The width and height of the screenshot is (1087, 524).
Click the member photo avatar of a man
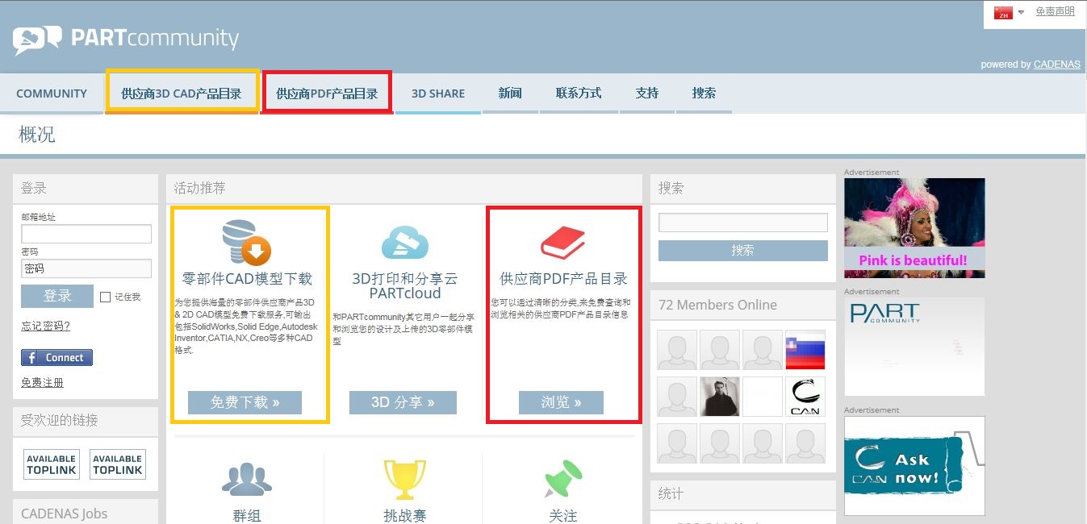720,397
